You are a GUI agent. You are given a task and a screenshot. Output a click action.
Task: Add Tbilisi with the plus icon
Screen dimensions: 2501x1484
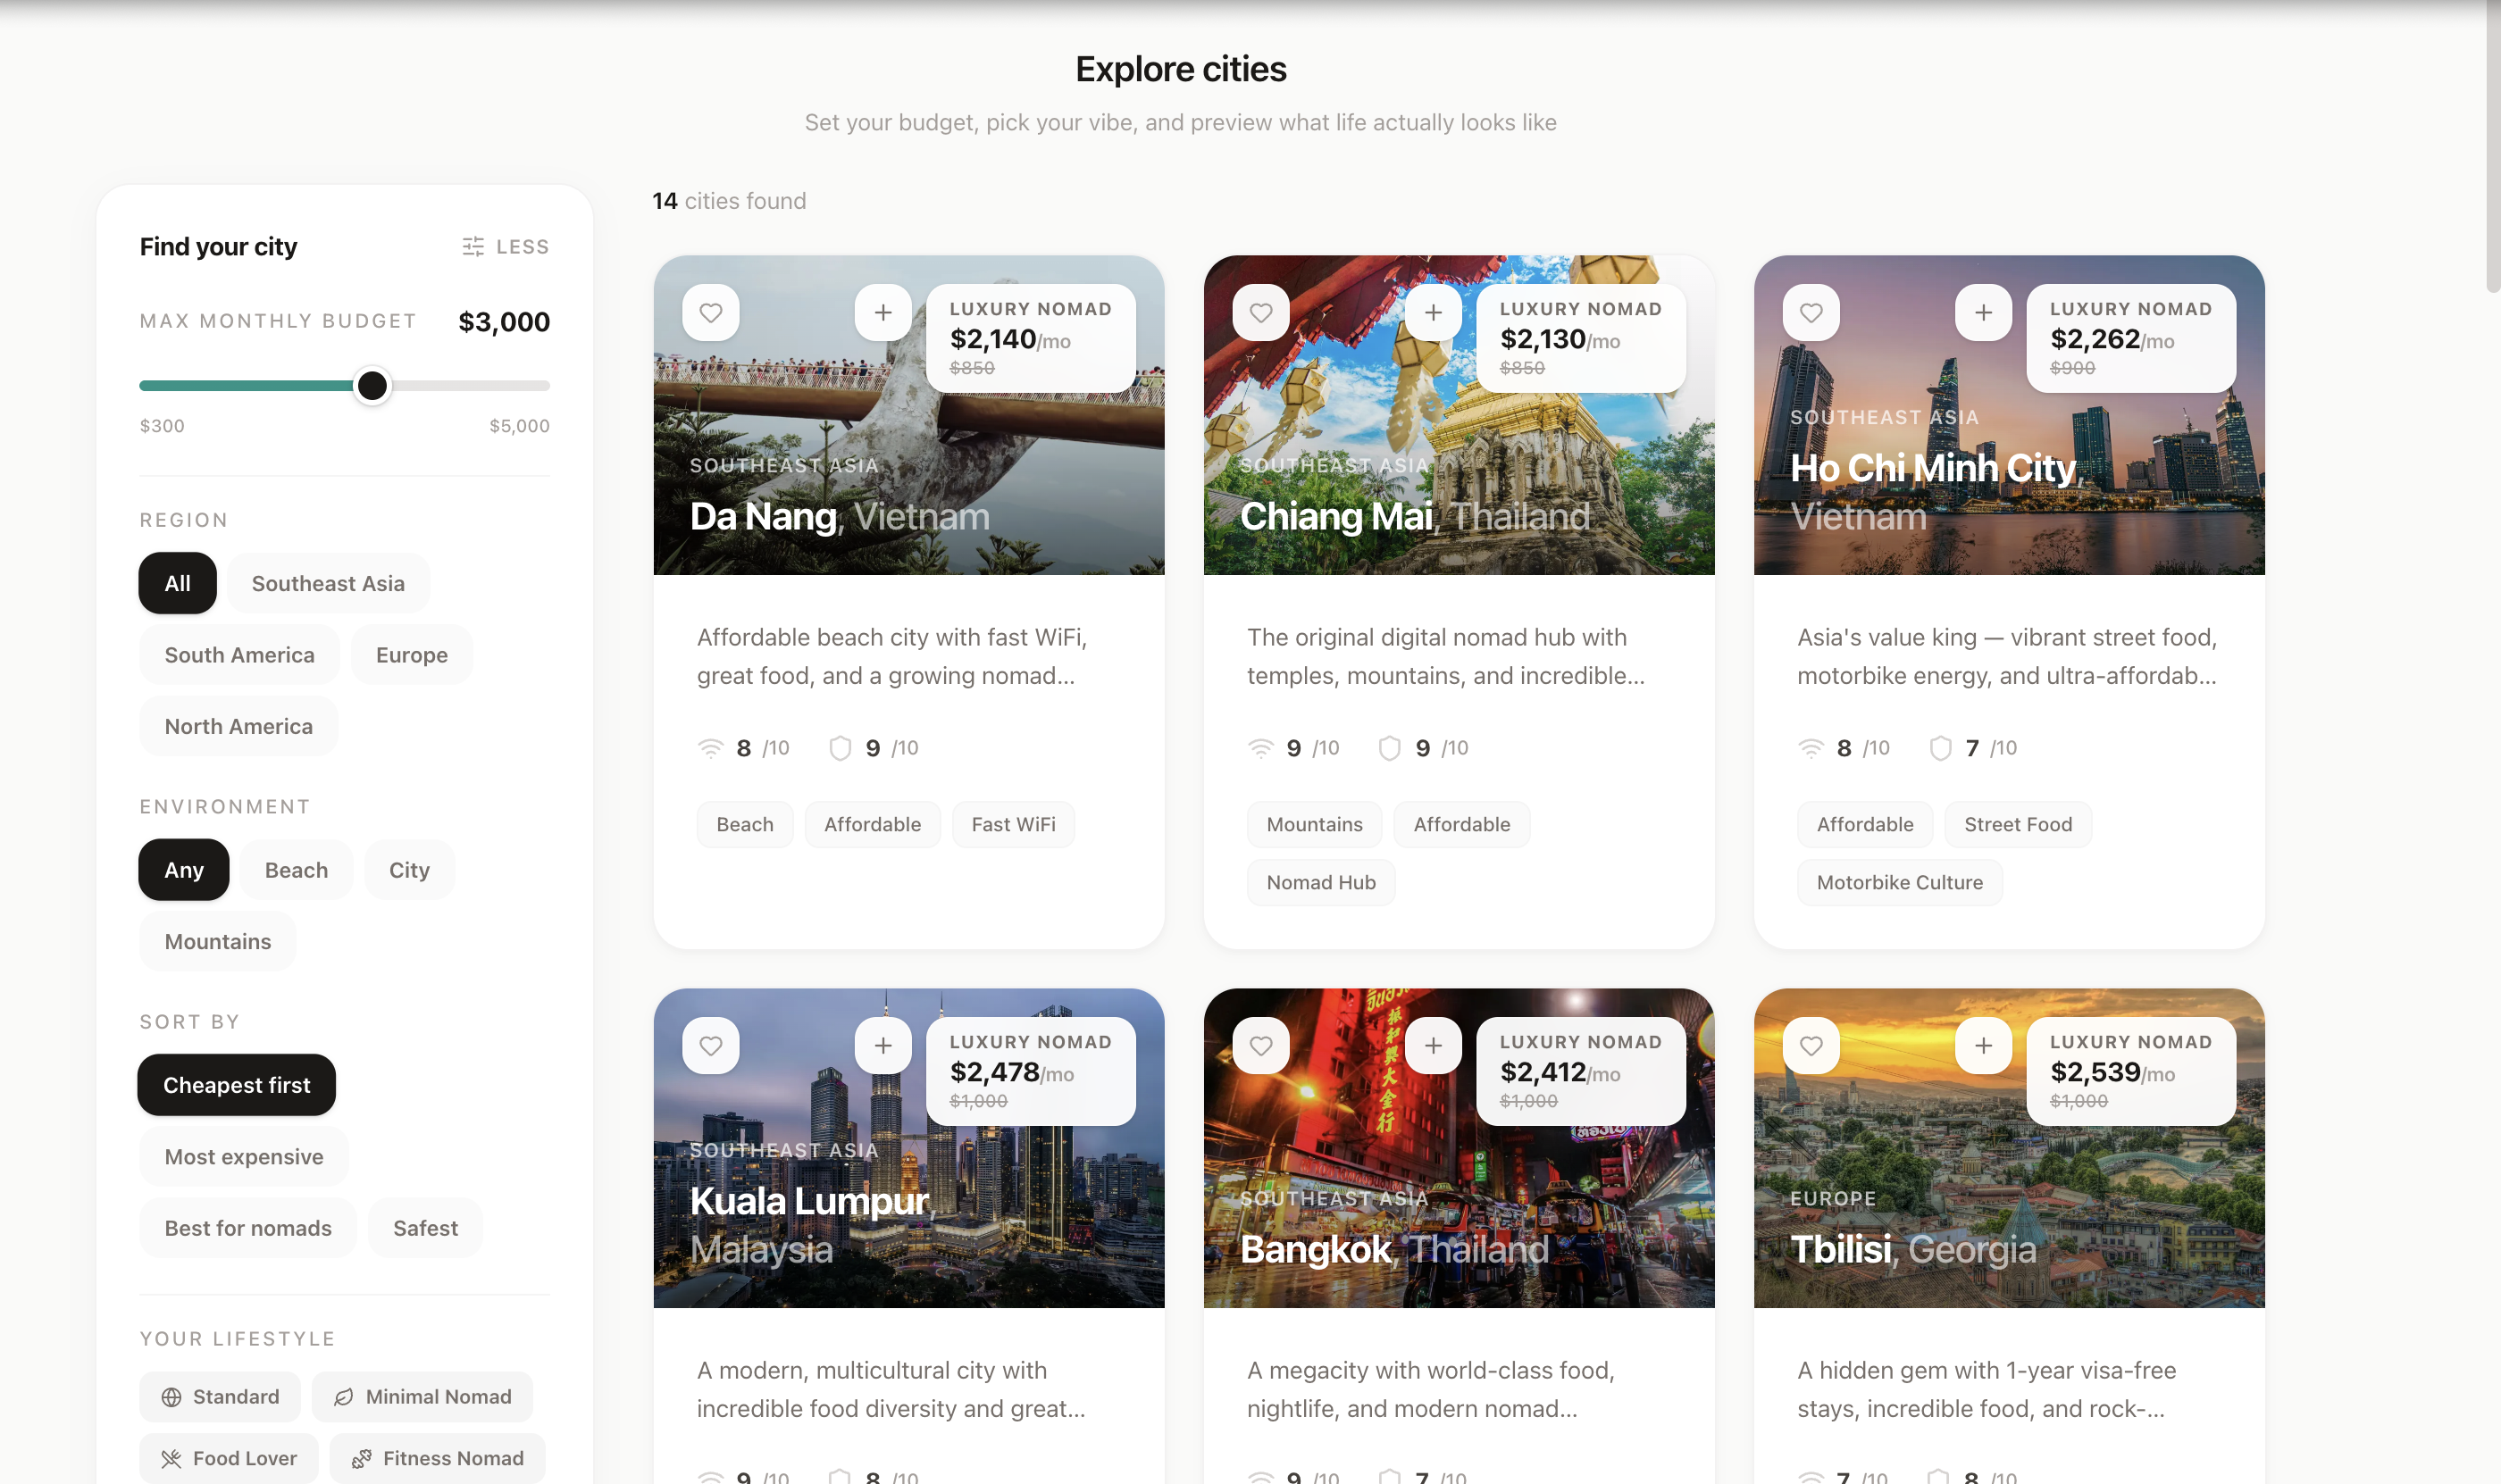coord(1983,1046)
